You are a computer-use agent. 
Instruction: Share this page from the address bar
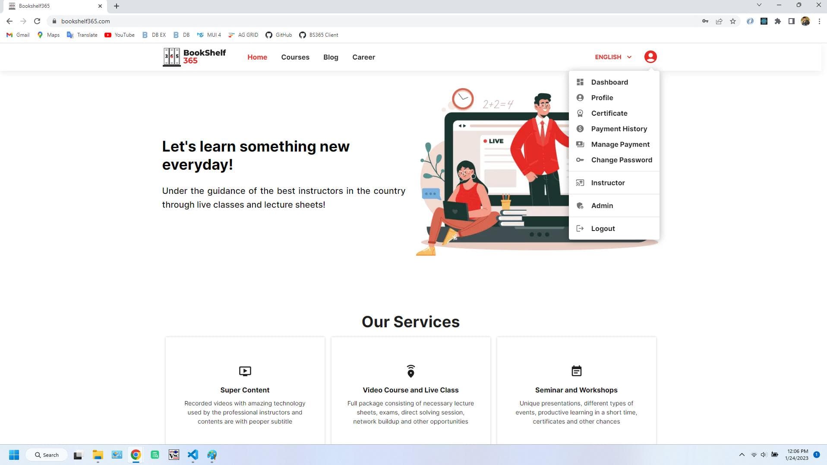point(719,21)
